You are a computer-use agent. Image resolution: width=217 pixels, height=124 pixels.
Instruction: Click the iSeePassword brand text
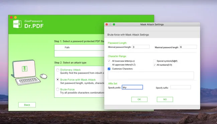point(33,21)
